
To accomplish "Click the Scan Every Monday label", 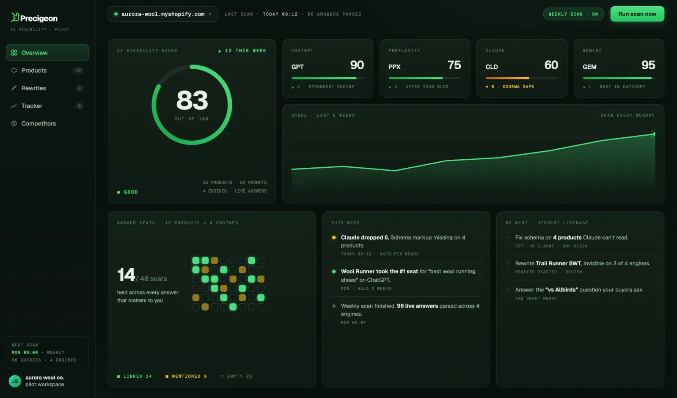I will [x=627, y=115].
